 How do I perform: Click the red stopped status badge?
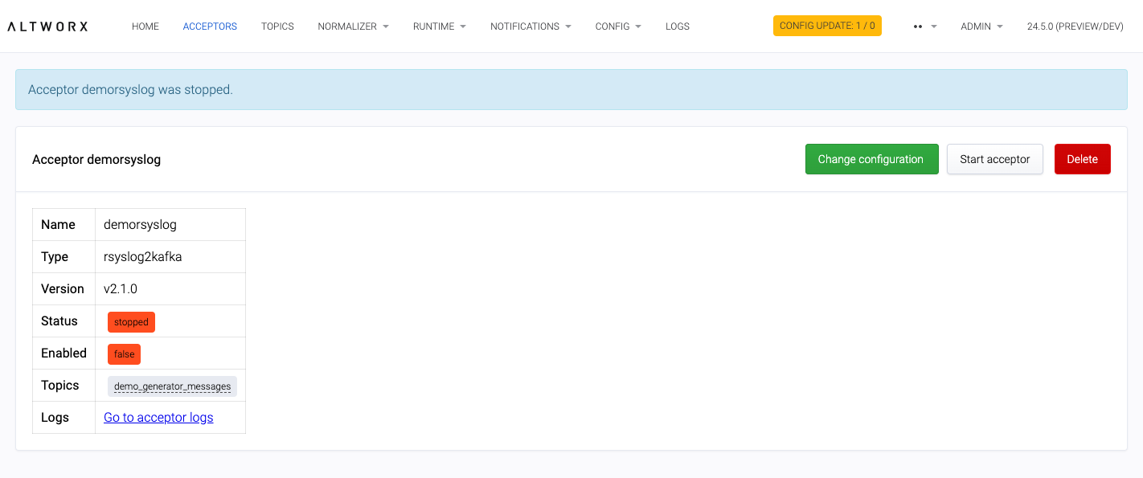131,322
